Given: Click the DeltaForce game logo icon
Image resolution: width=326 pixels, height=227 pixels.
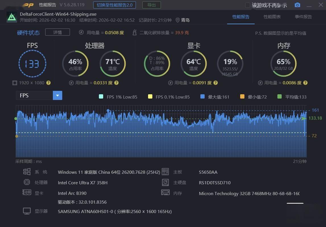Looking at the screenshot, I should (x=12, y=17).
